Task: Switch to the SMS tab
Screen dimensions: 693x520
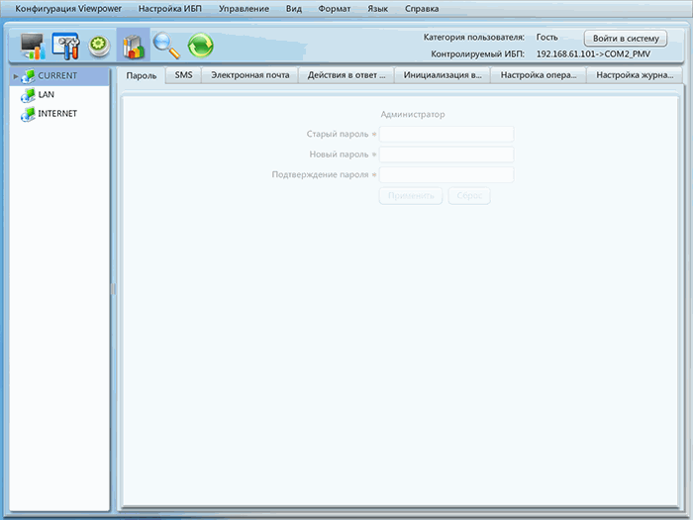Action: point(183,75)
